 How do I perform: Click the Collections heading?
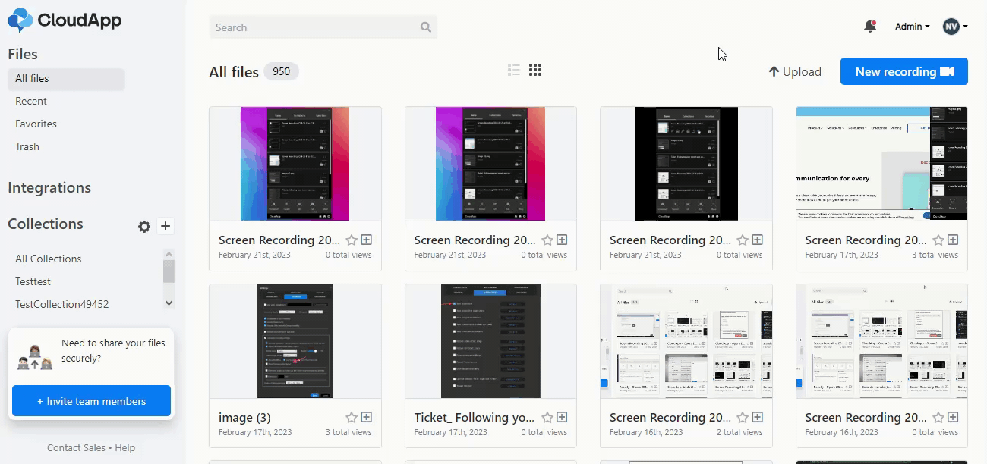46,224
